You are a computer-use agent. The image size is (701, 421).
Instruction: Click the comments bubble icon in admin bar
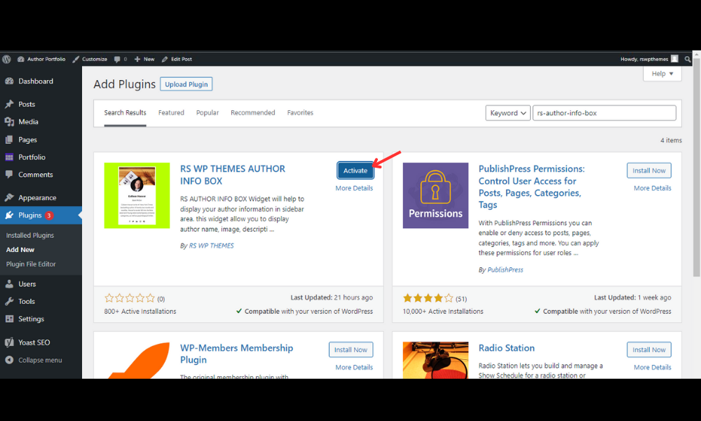pyautogui.click(x=117, y=59)
